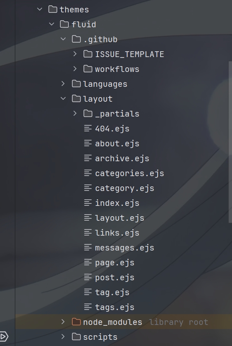Click the file icon beside 404.ejs
The image size is (232, 346).
tap(88, 128)
